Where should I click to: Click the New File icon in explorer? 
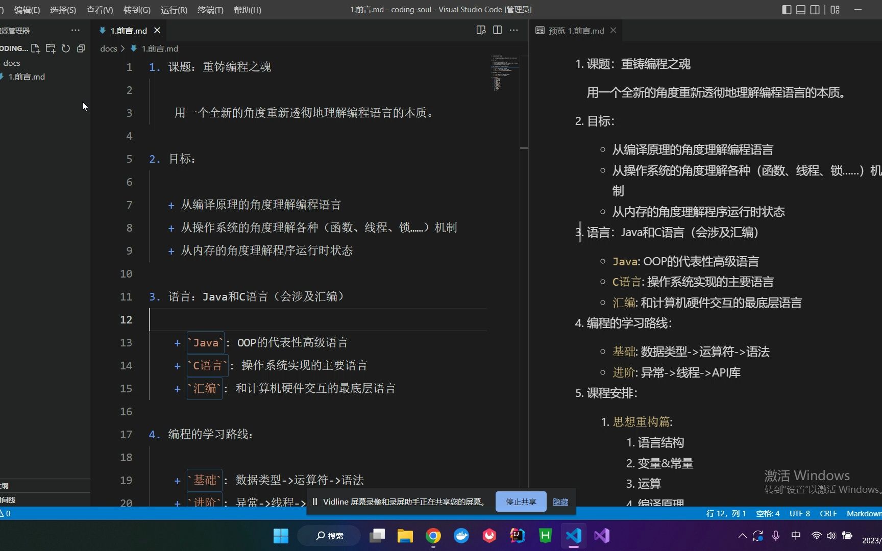[x=35, y=48]
